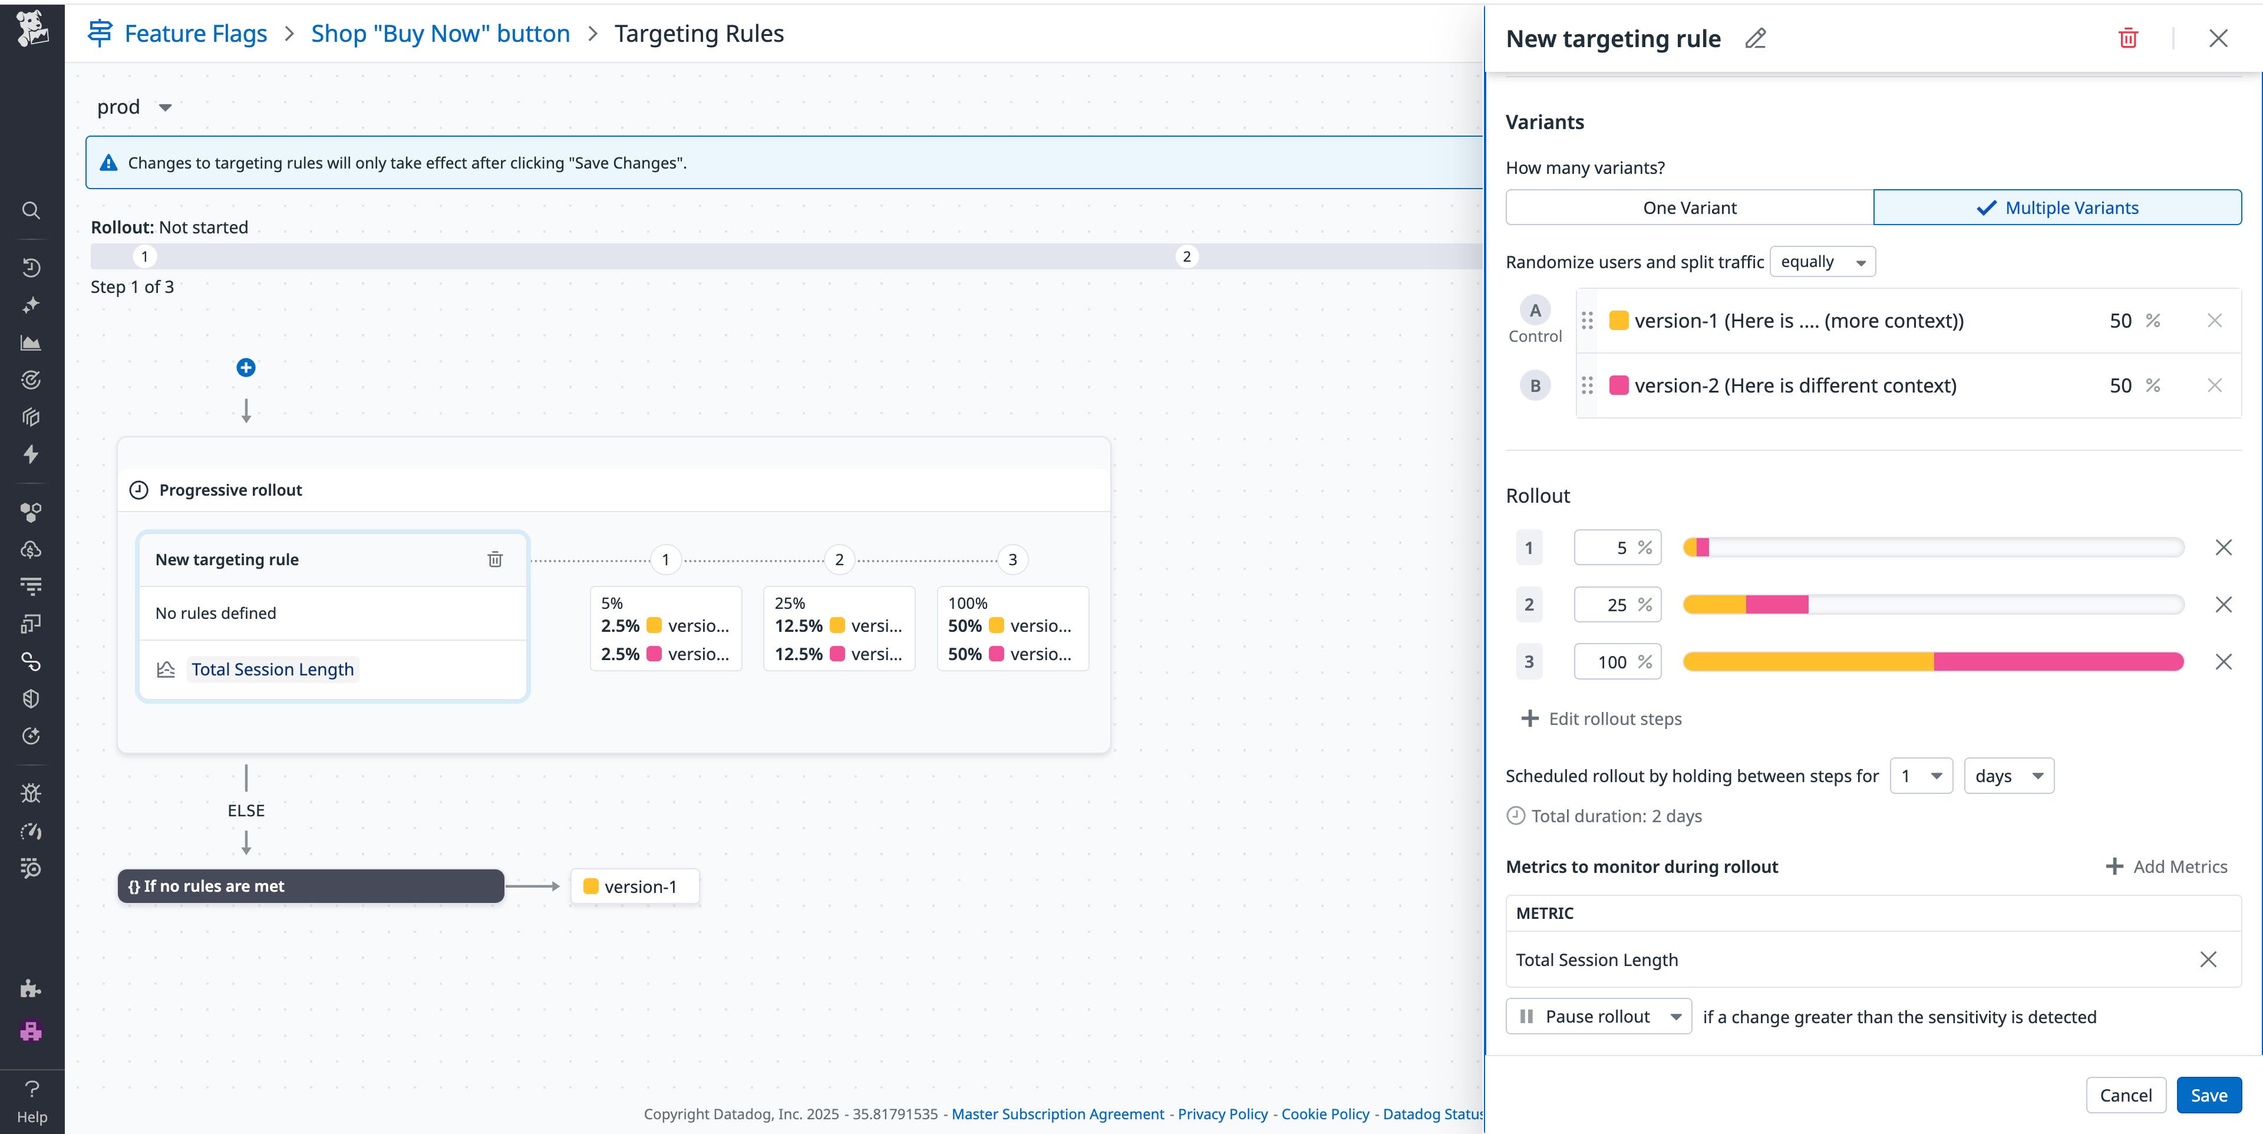The image size is (2263, 1134).
Task: Open the days unit dropdown
Action: (2008, 776)
